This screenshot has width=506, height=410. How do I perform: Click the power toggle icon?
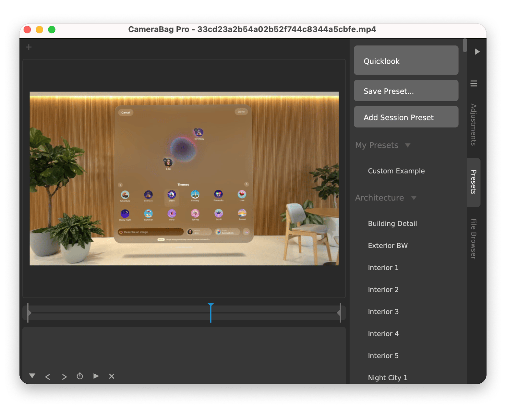(80, 376)
